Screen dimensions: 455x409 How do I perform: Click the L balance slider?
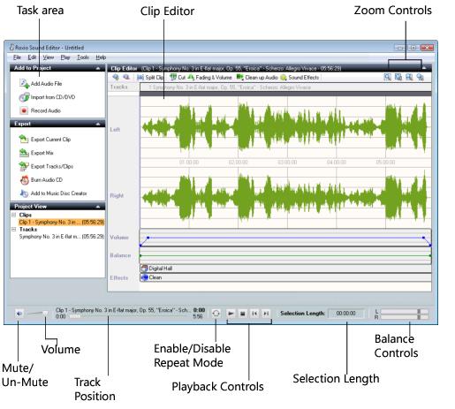405,311
